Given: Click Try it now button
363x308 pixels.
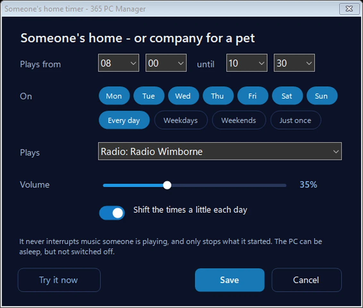Looking at the screenshot, I should click(59, 280).
